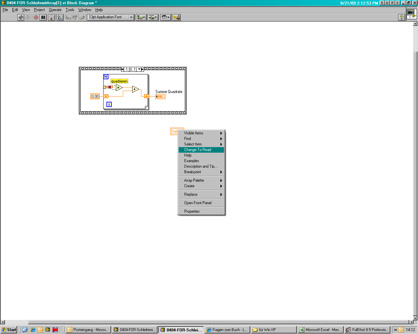Select the multiply function node
This screenshot has width=418, height=334.
119,87
